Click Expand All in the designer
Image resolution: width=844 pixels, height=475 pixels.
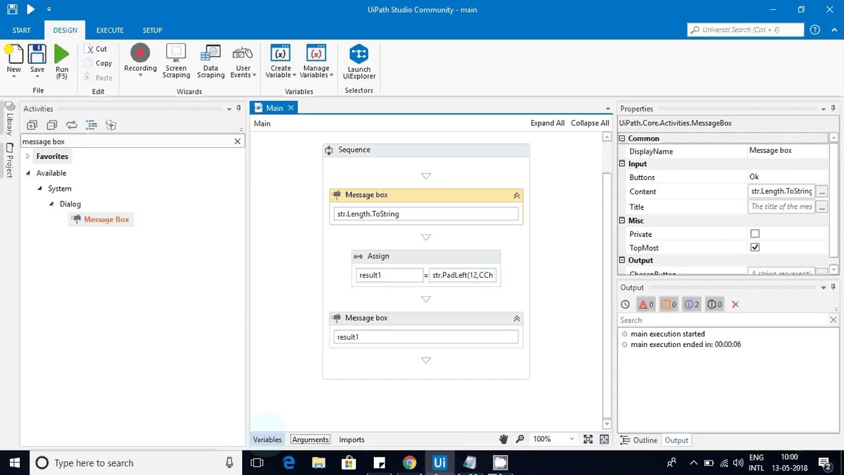547,123
